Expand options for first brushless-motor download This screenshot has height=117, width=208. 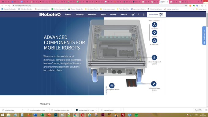click(47, 110)
